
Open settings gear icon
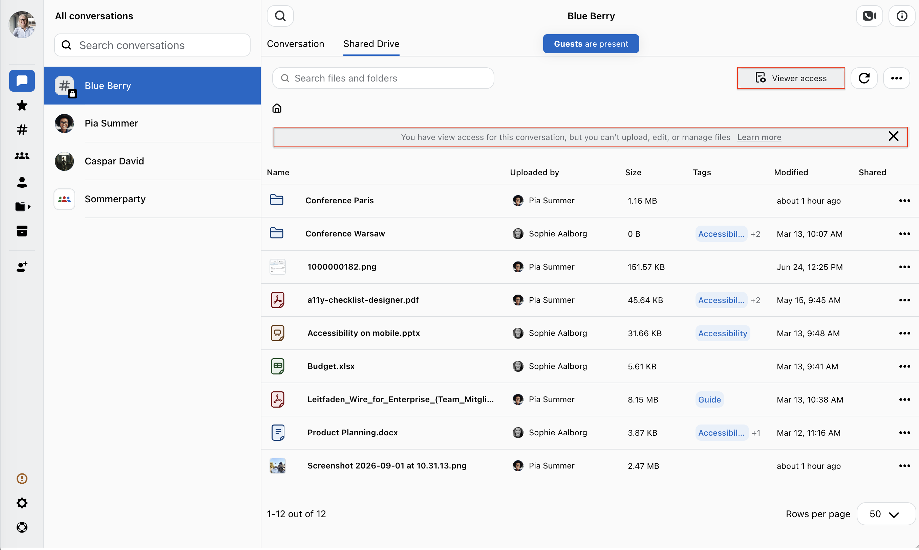(22, 503)
